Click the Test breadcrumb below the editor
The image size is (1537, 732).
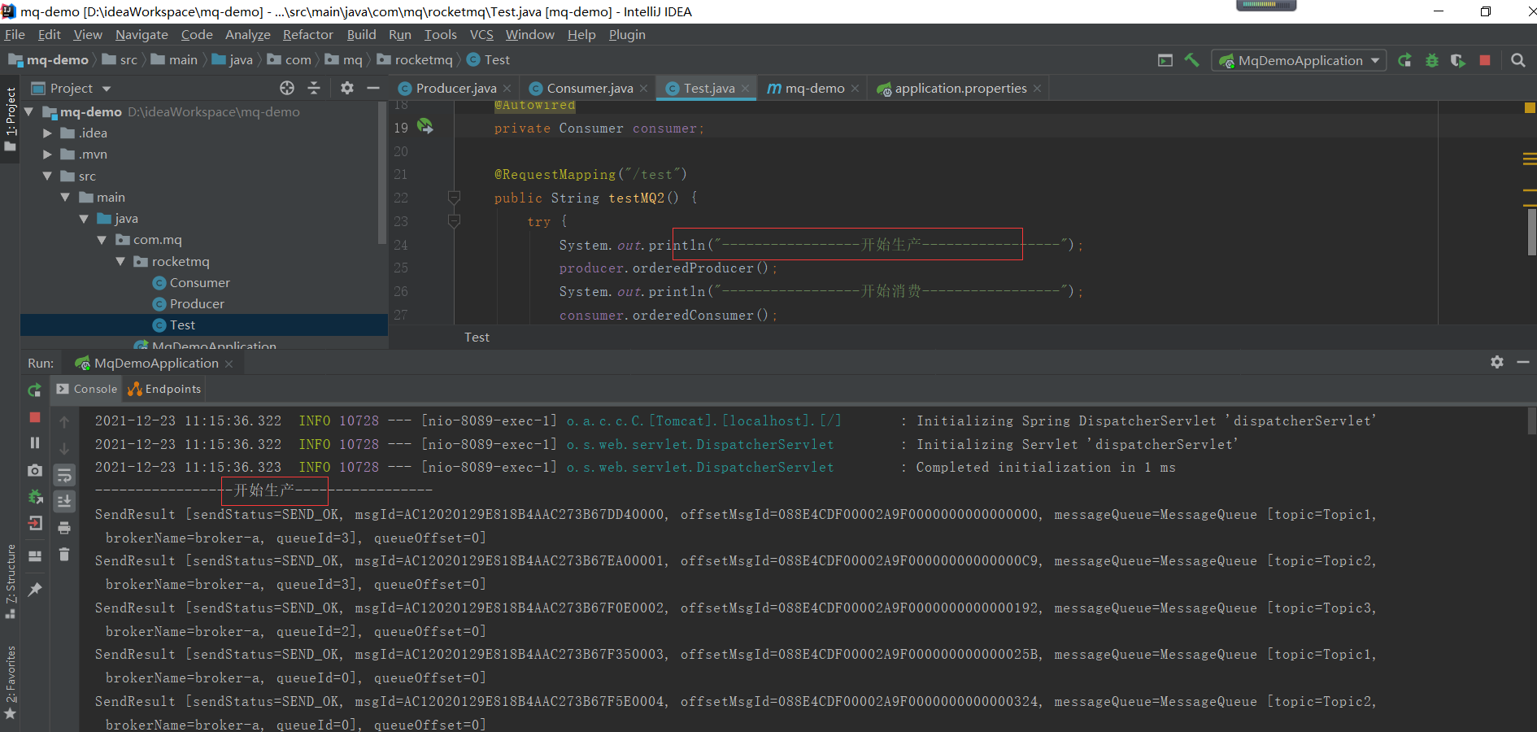point(477,337)
